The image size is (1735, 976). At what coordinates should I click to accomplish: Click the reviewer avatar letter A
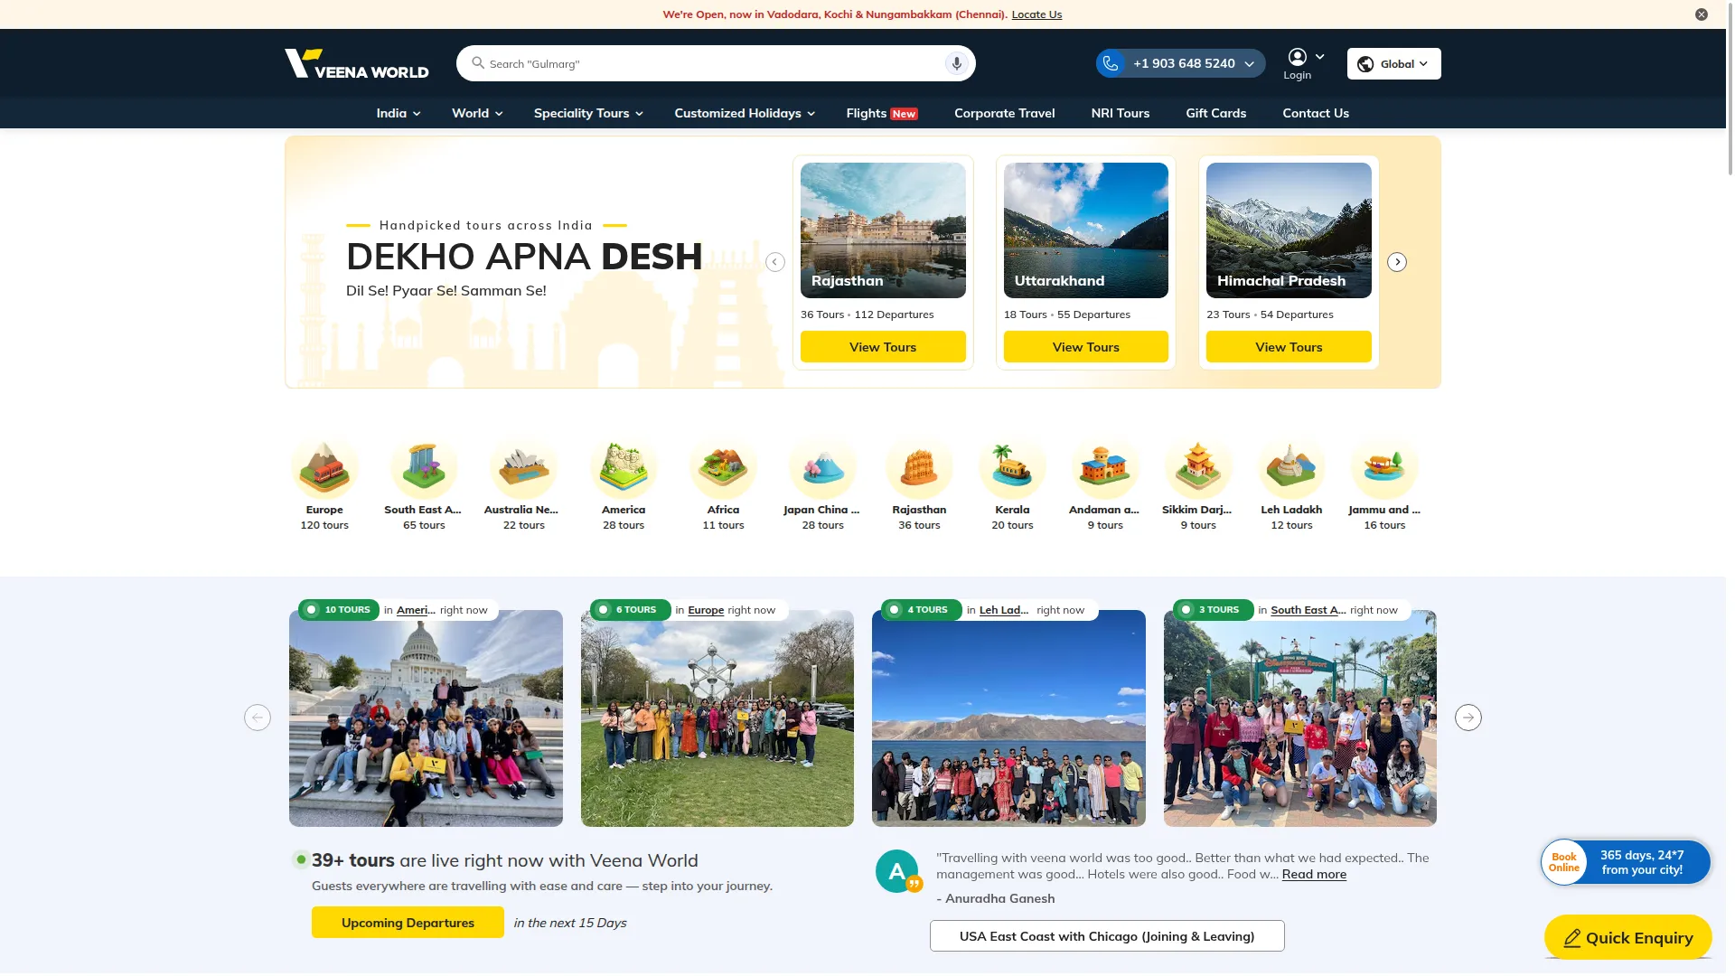point(896,871)
